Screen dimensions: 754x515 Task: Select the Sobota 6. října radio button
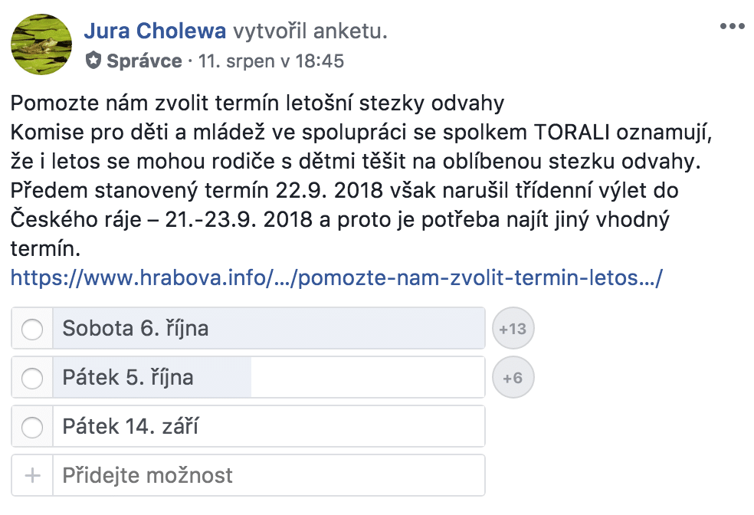[x=32, y=329]
